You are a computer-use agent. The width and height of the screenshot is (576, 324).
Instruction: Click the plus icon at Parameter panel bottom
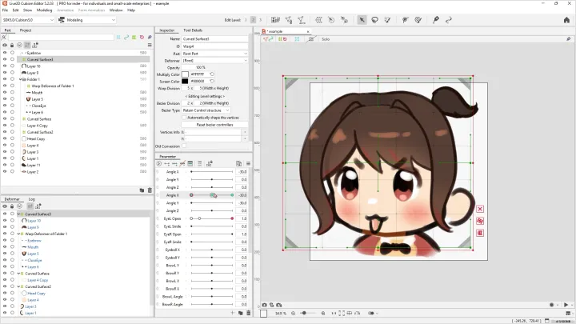pyautogui.click(x=232, y=313)
